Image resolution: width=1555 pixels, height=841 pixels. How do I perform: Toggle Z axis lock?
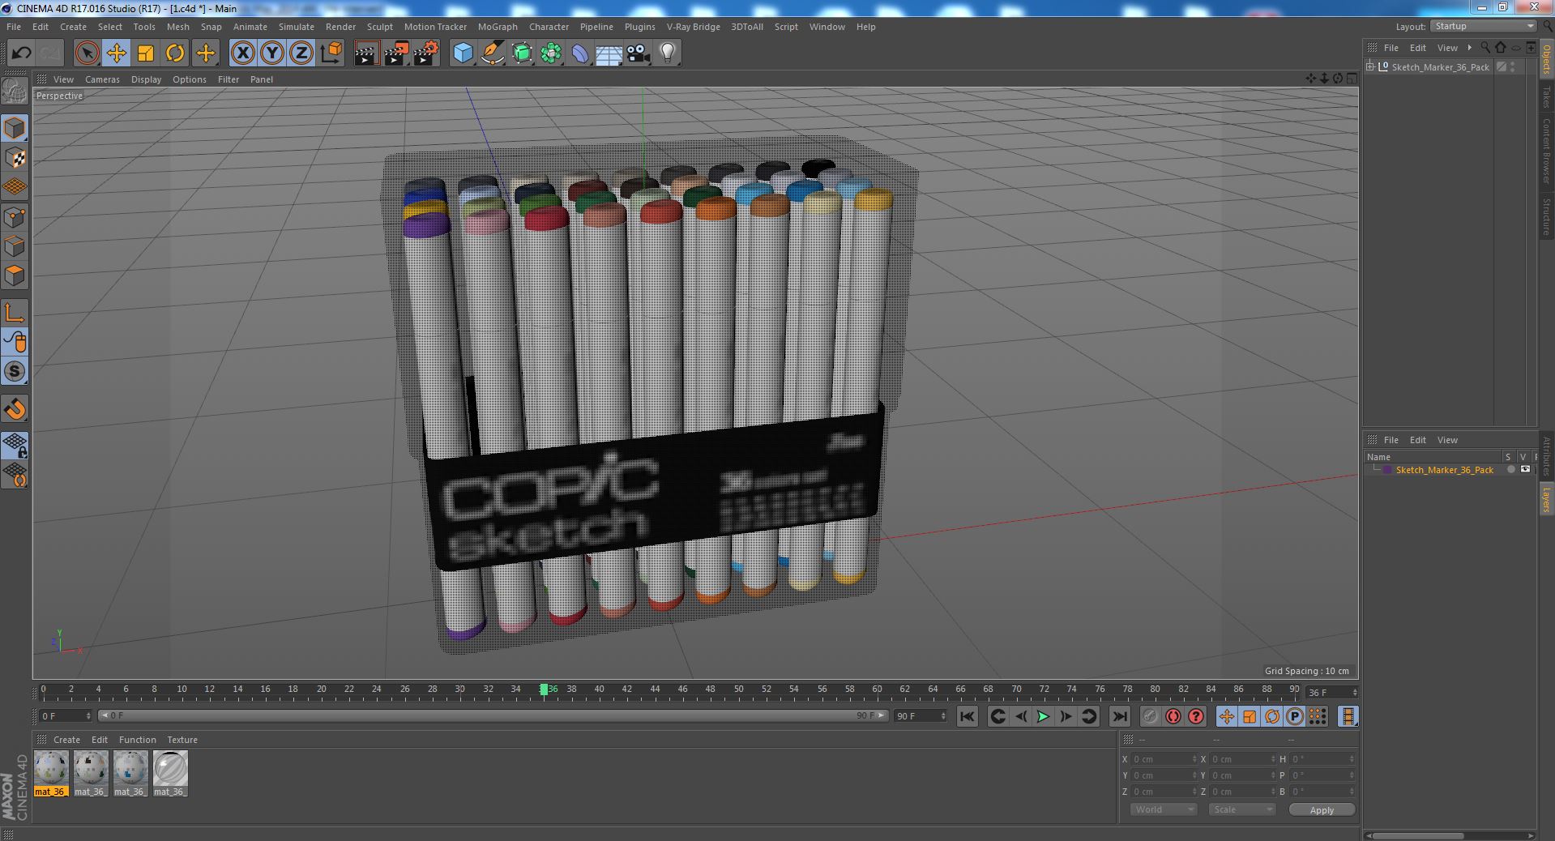tap(301, 53)
